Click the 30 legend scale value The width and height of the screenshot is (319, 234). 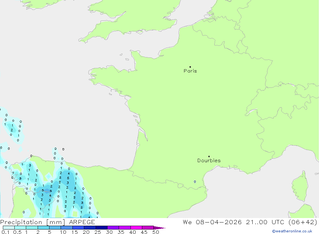tap(109, 232)
